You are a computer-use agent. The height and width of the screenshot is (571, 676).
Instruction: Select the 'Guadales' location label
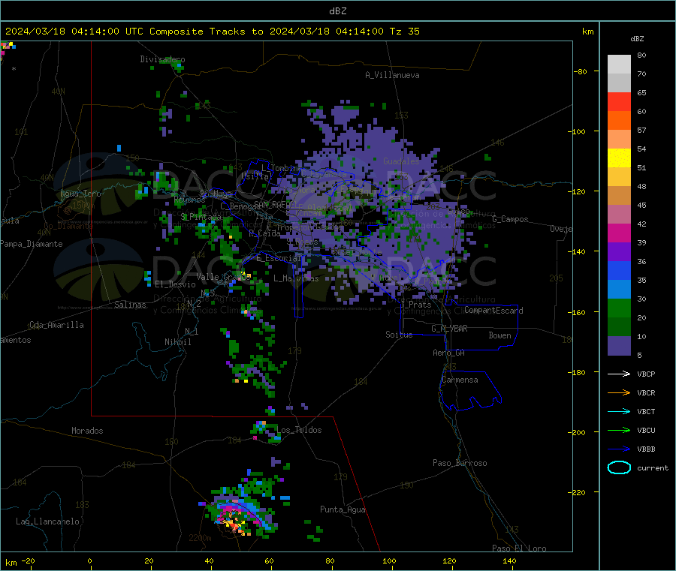(x=401, y=161)
